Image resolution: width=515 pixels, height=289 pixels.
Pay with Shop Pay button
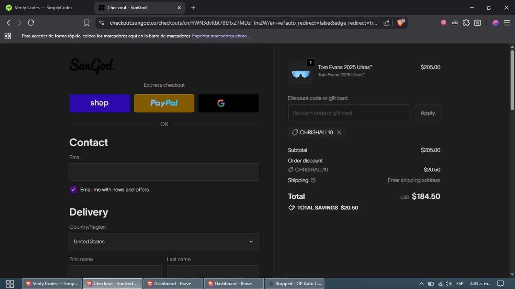pyautogui.click(x=100, y=103)
